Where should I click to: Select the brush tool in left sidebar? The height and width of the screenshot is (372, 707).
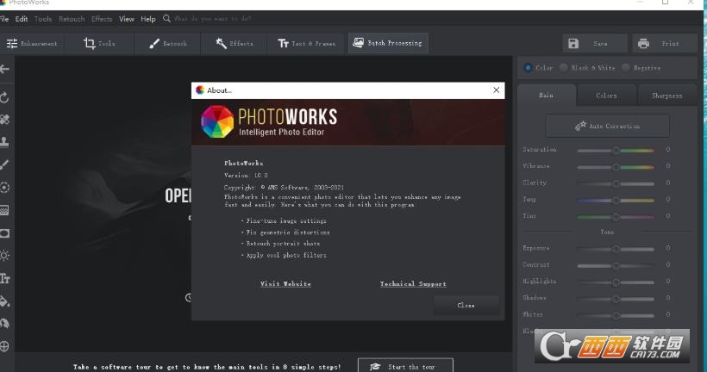(x=4, y=164)
